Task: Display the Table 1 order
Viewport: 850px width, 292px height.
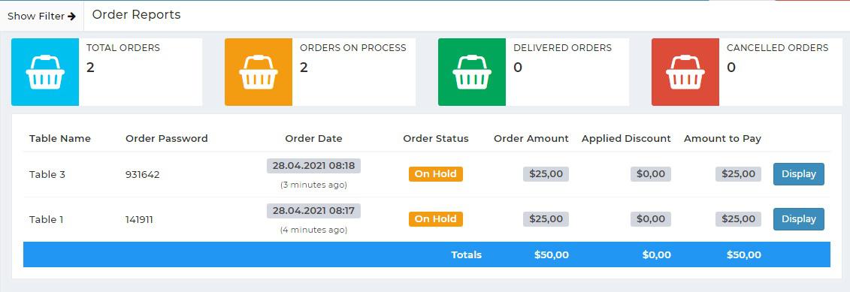Action: tap(798, 219)
